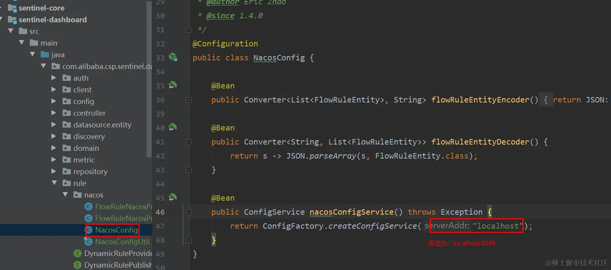Expand the config package
This screenshot has width=611, height=270.
point(54,101)
